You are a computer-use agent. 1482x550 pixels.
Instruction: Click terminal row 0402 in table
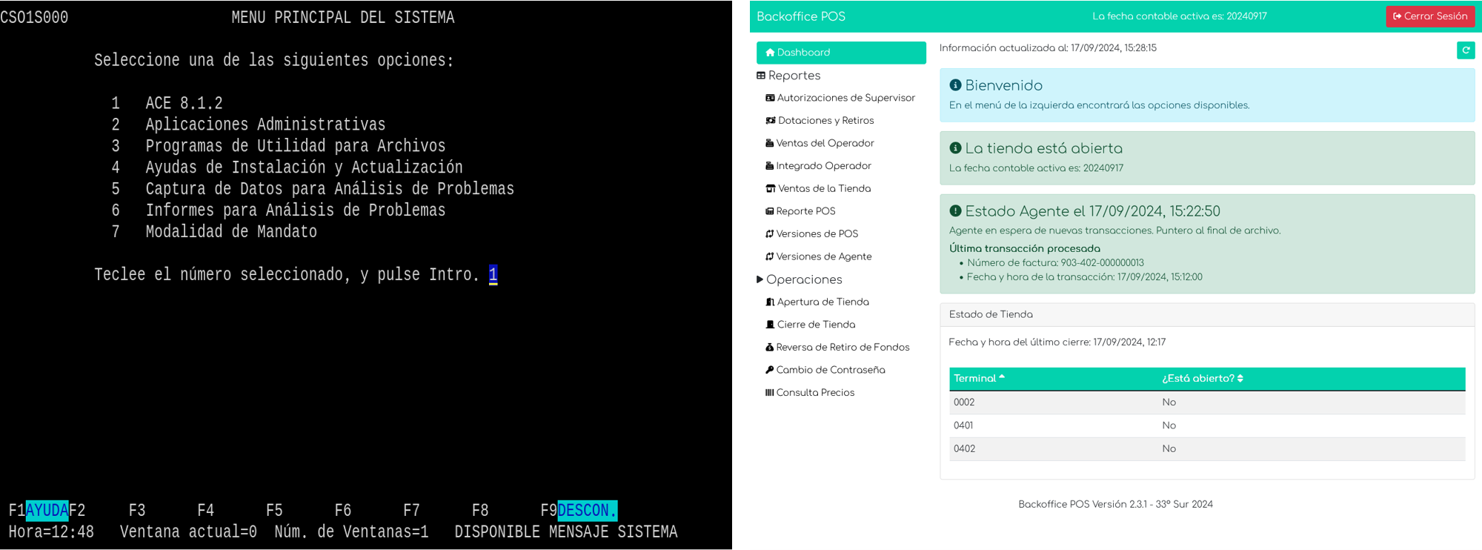(1207, 448)
